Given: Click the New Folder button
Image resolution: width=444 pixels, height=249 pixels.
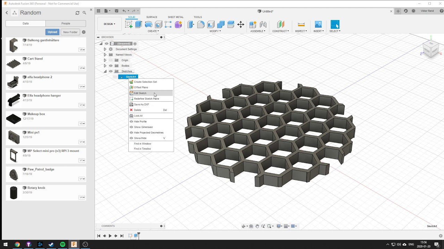Looking at the screenshot, I should tap(70, 32).
